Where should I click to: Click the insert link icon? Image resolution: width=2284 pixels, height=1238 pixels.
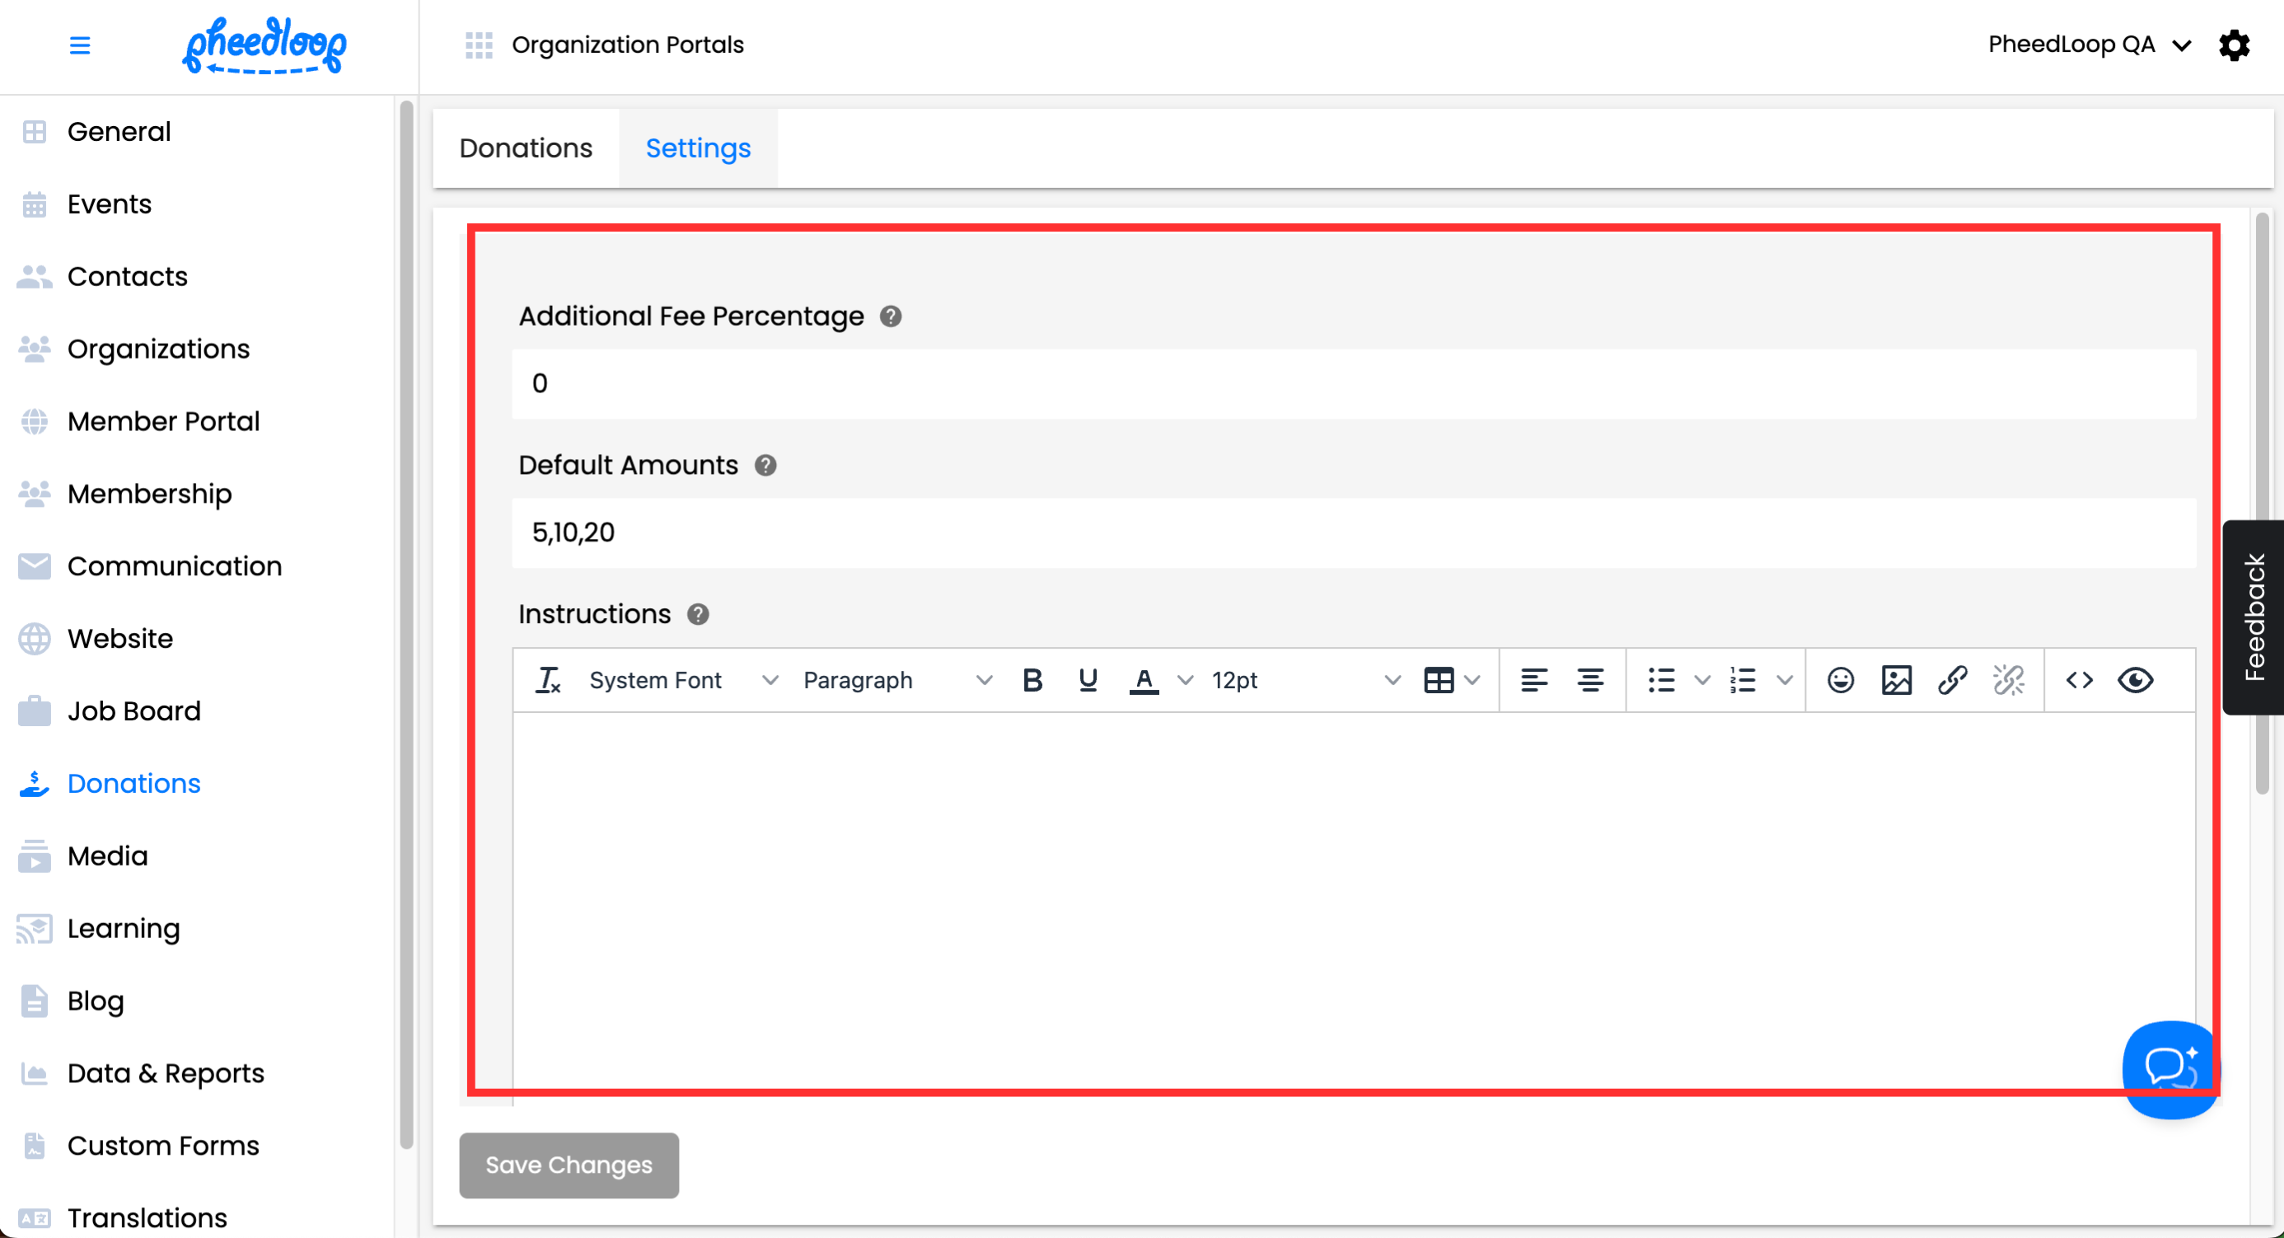coord(1953,680)
